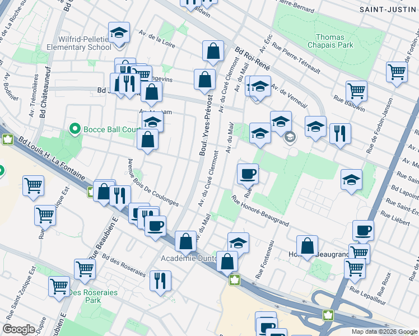419x336 pixels.
Task: Select the grey school pin below Av. de Verneuil
Action: 290,138
